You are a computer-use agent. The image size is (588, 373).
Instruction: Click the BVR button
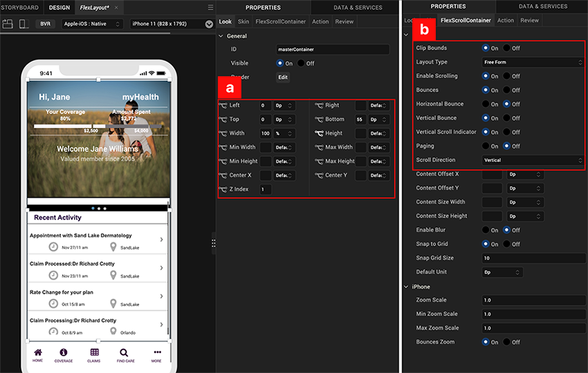tap(46, 24)
